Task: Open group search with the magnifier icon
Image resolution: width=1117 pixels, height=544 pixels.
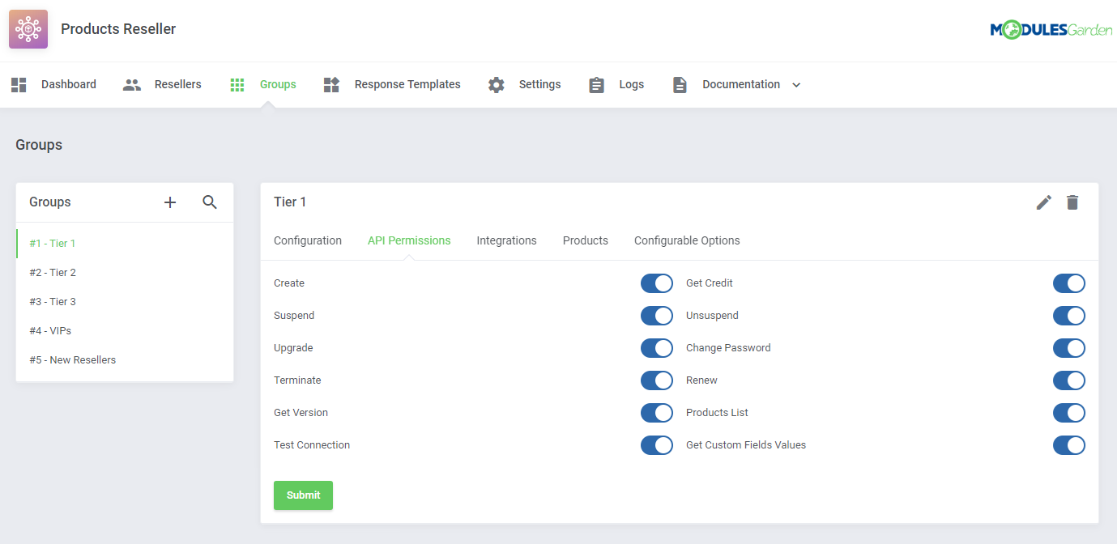Action: pos(210,202)
